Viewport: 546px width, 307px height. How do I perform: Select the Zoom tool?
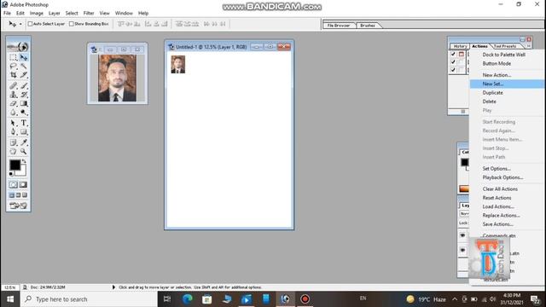[x=24, y=152]
